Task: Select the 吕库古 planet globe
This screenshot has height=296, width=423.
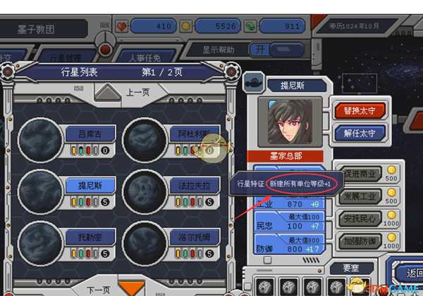Action: click(40, 140)
